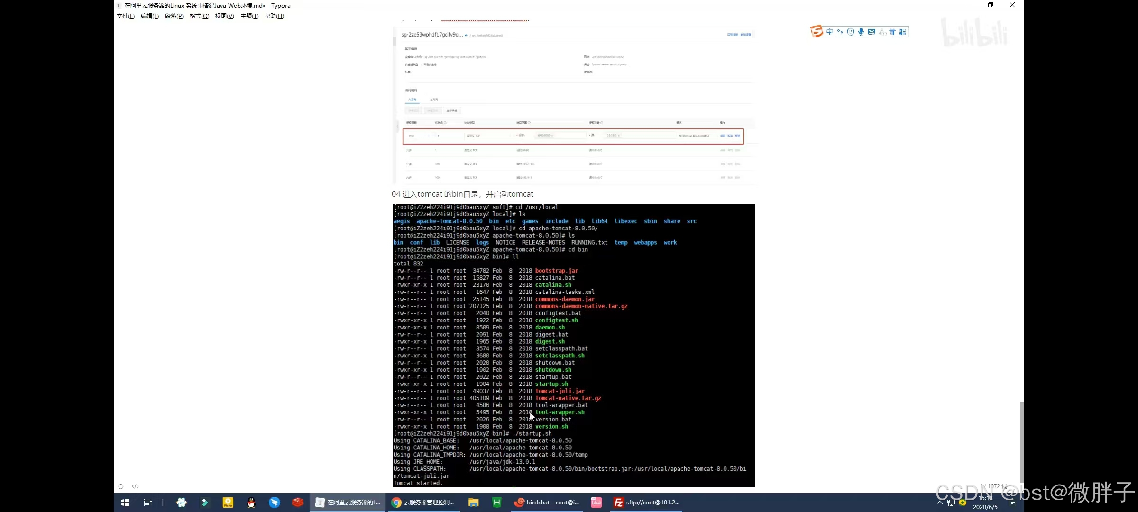This screenshot has height=512, width=1138.
Task: Switch to FileZilla sftp taskbar window
Action: click(x=647, y=503)
